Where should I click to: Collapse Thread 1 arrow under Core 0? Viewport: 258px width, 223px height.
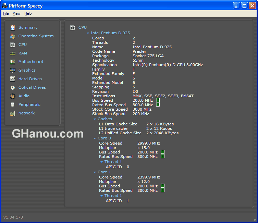pyautogui.click(x=101, y=162)
